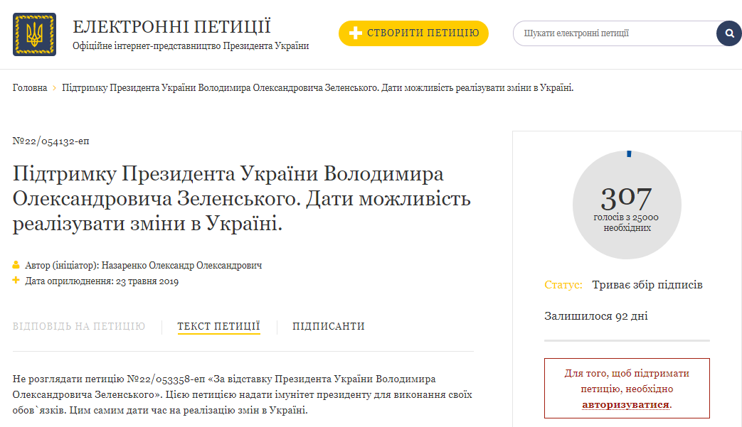Click author name Назаренко Олександр Олександрович
Image resolution: width=742 pixels, height=427 pixels.
coord(181,266)
